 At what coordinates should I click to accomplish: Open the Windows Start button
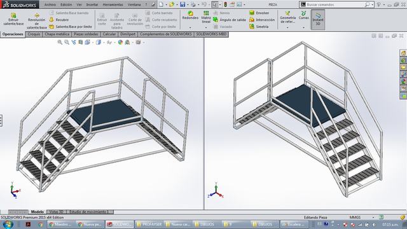pyautogui.click(x=8, y=224)
